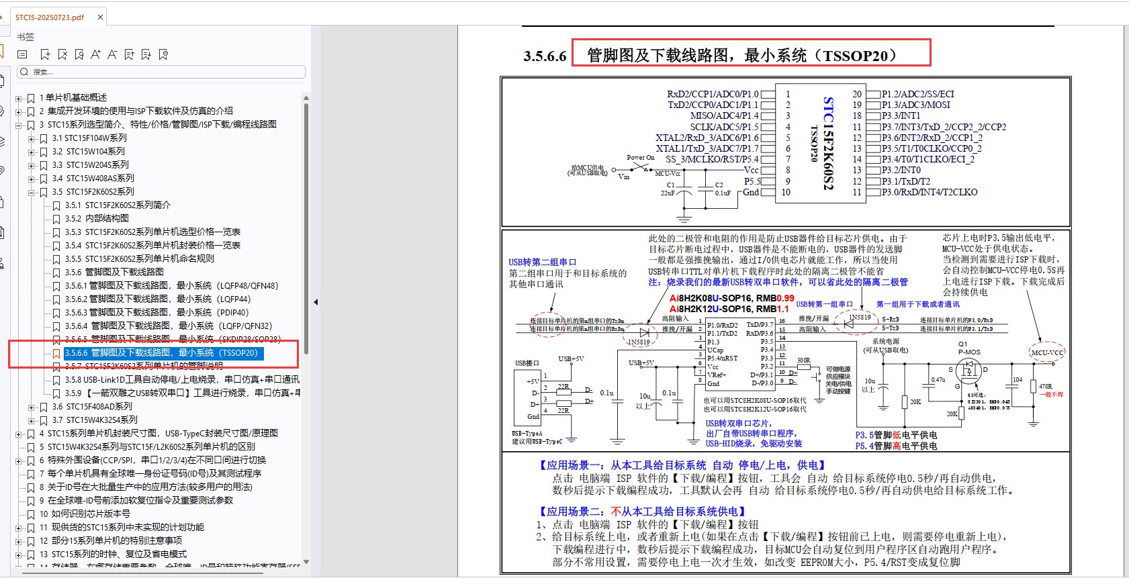
Task: Click bookmark icon beside 9 全球唯一ID号 entry
Action: [x=31, y=501]
